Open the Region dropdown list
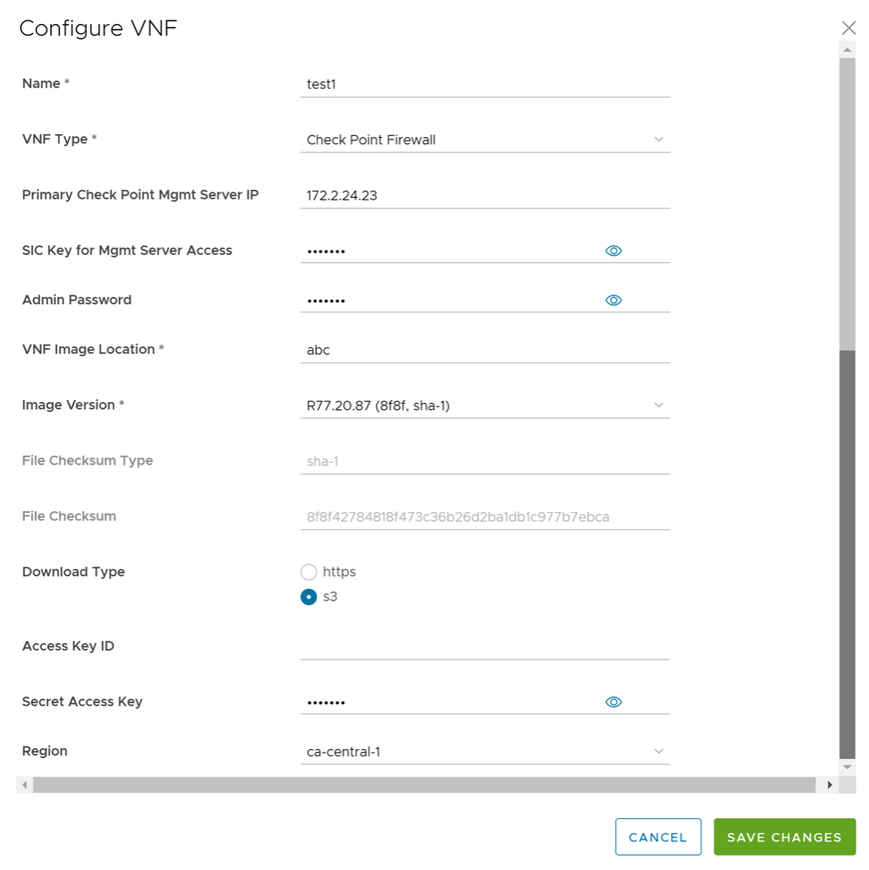 pyautogui.click(x=484, y=752)
